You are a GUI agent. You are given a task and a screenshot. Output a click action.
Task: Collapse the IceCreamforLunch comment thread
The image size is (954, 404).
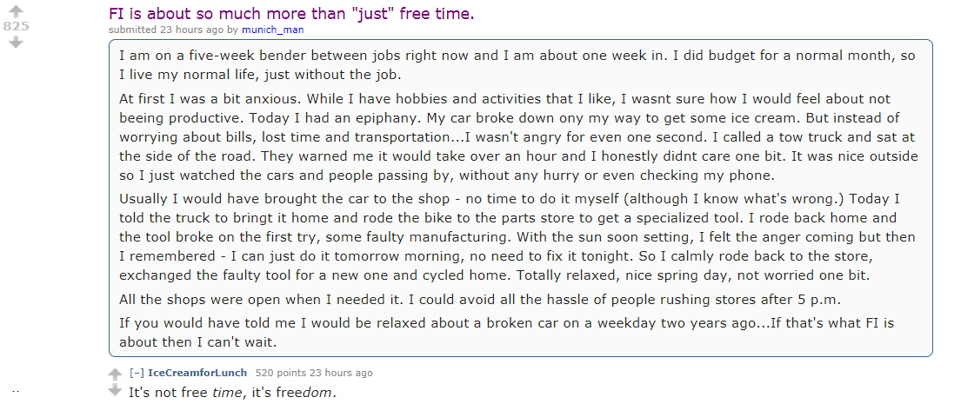(x=137, y=373)
